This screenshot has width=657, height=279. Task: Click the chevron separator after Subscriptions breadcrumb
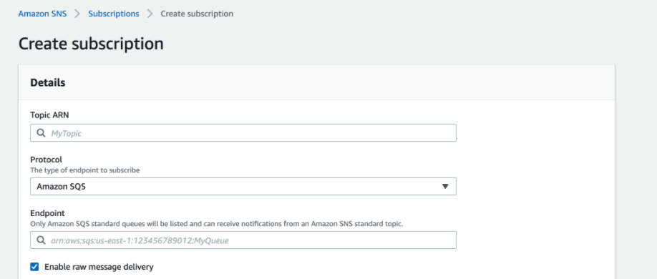tap(150, 14)
